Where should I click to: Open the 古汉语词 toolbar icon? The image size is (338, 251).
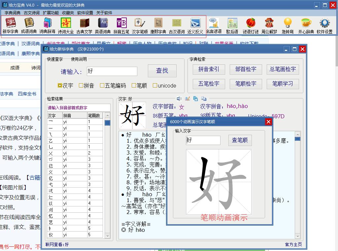point(177,26)
